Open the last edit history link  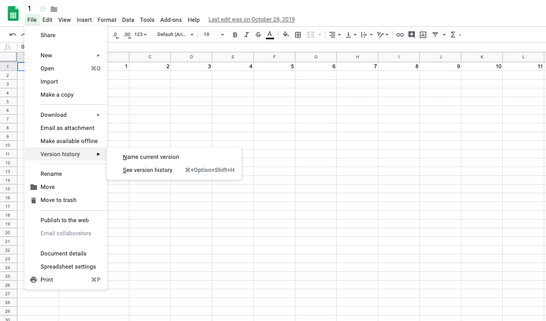point(251,19)
